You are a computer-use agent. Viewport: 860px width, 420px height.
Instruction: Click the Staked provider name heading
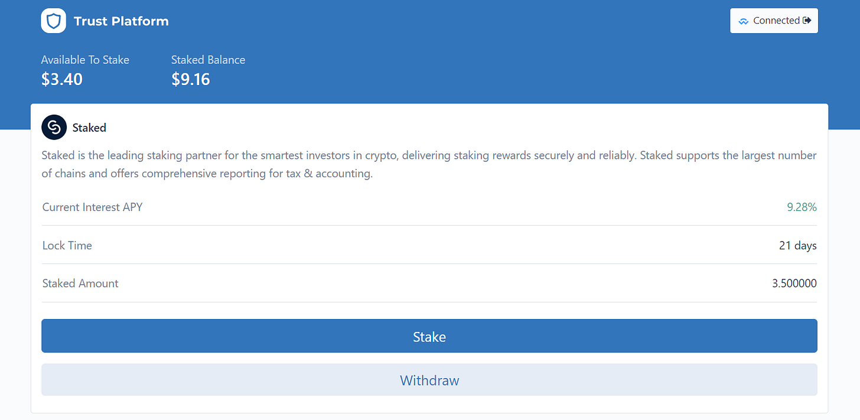89,128
